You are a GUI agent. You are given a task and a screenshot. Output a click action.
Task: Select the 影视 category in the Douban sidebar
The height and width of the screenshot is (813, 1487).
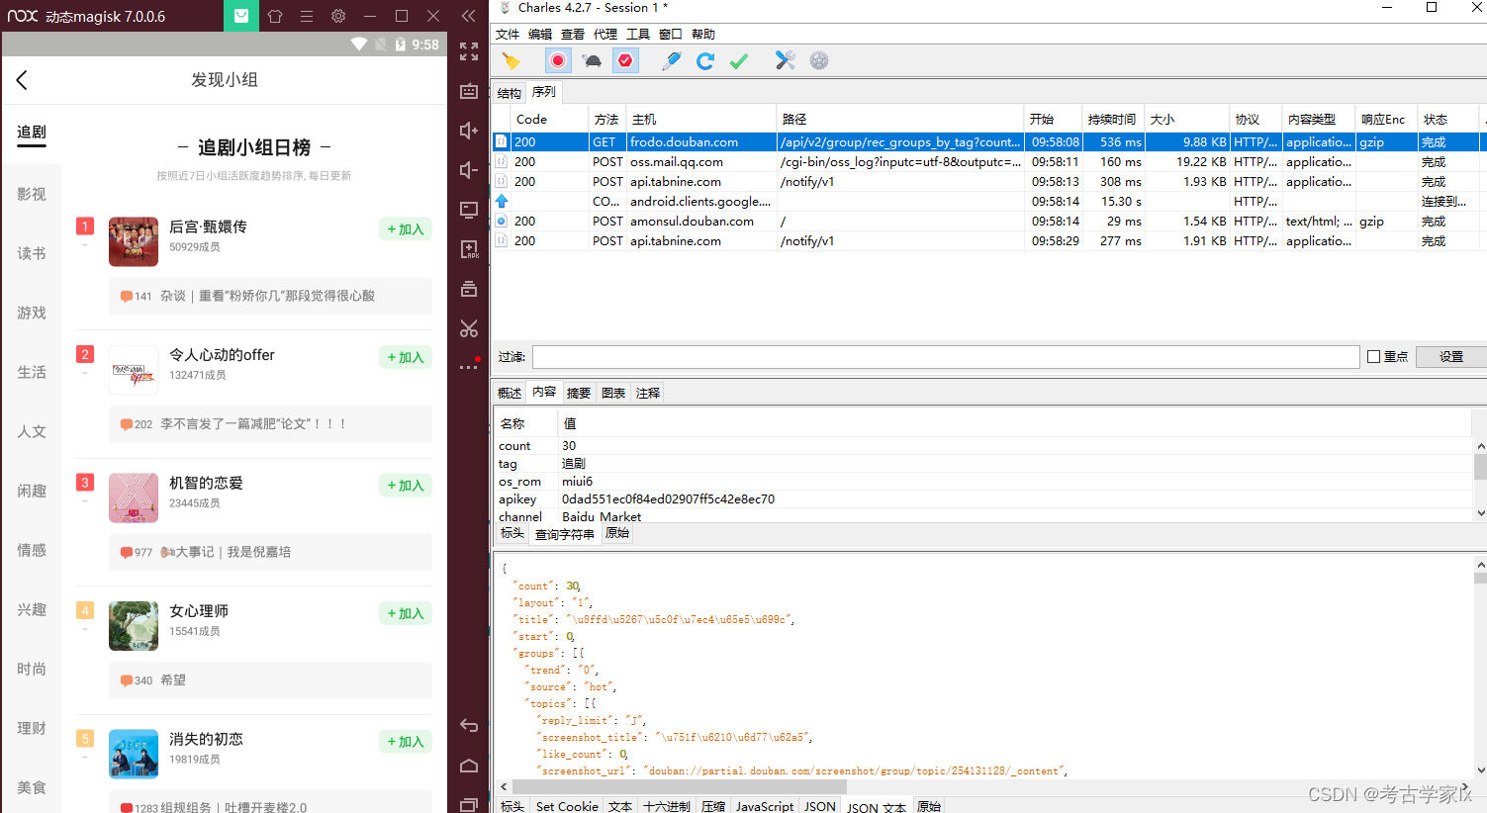coord(32,194)
